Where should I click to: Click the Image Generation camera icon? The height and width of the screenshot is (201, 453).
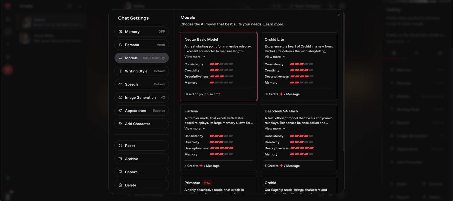coord(120,97)
